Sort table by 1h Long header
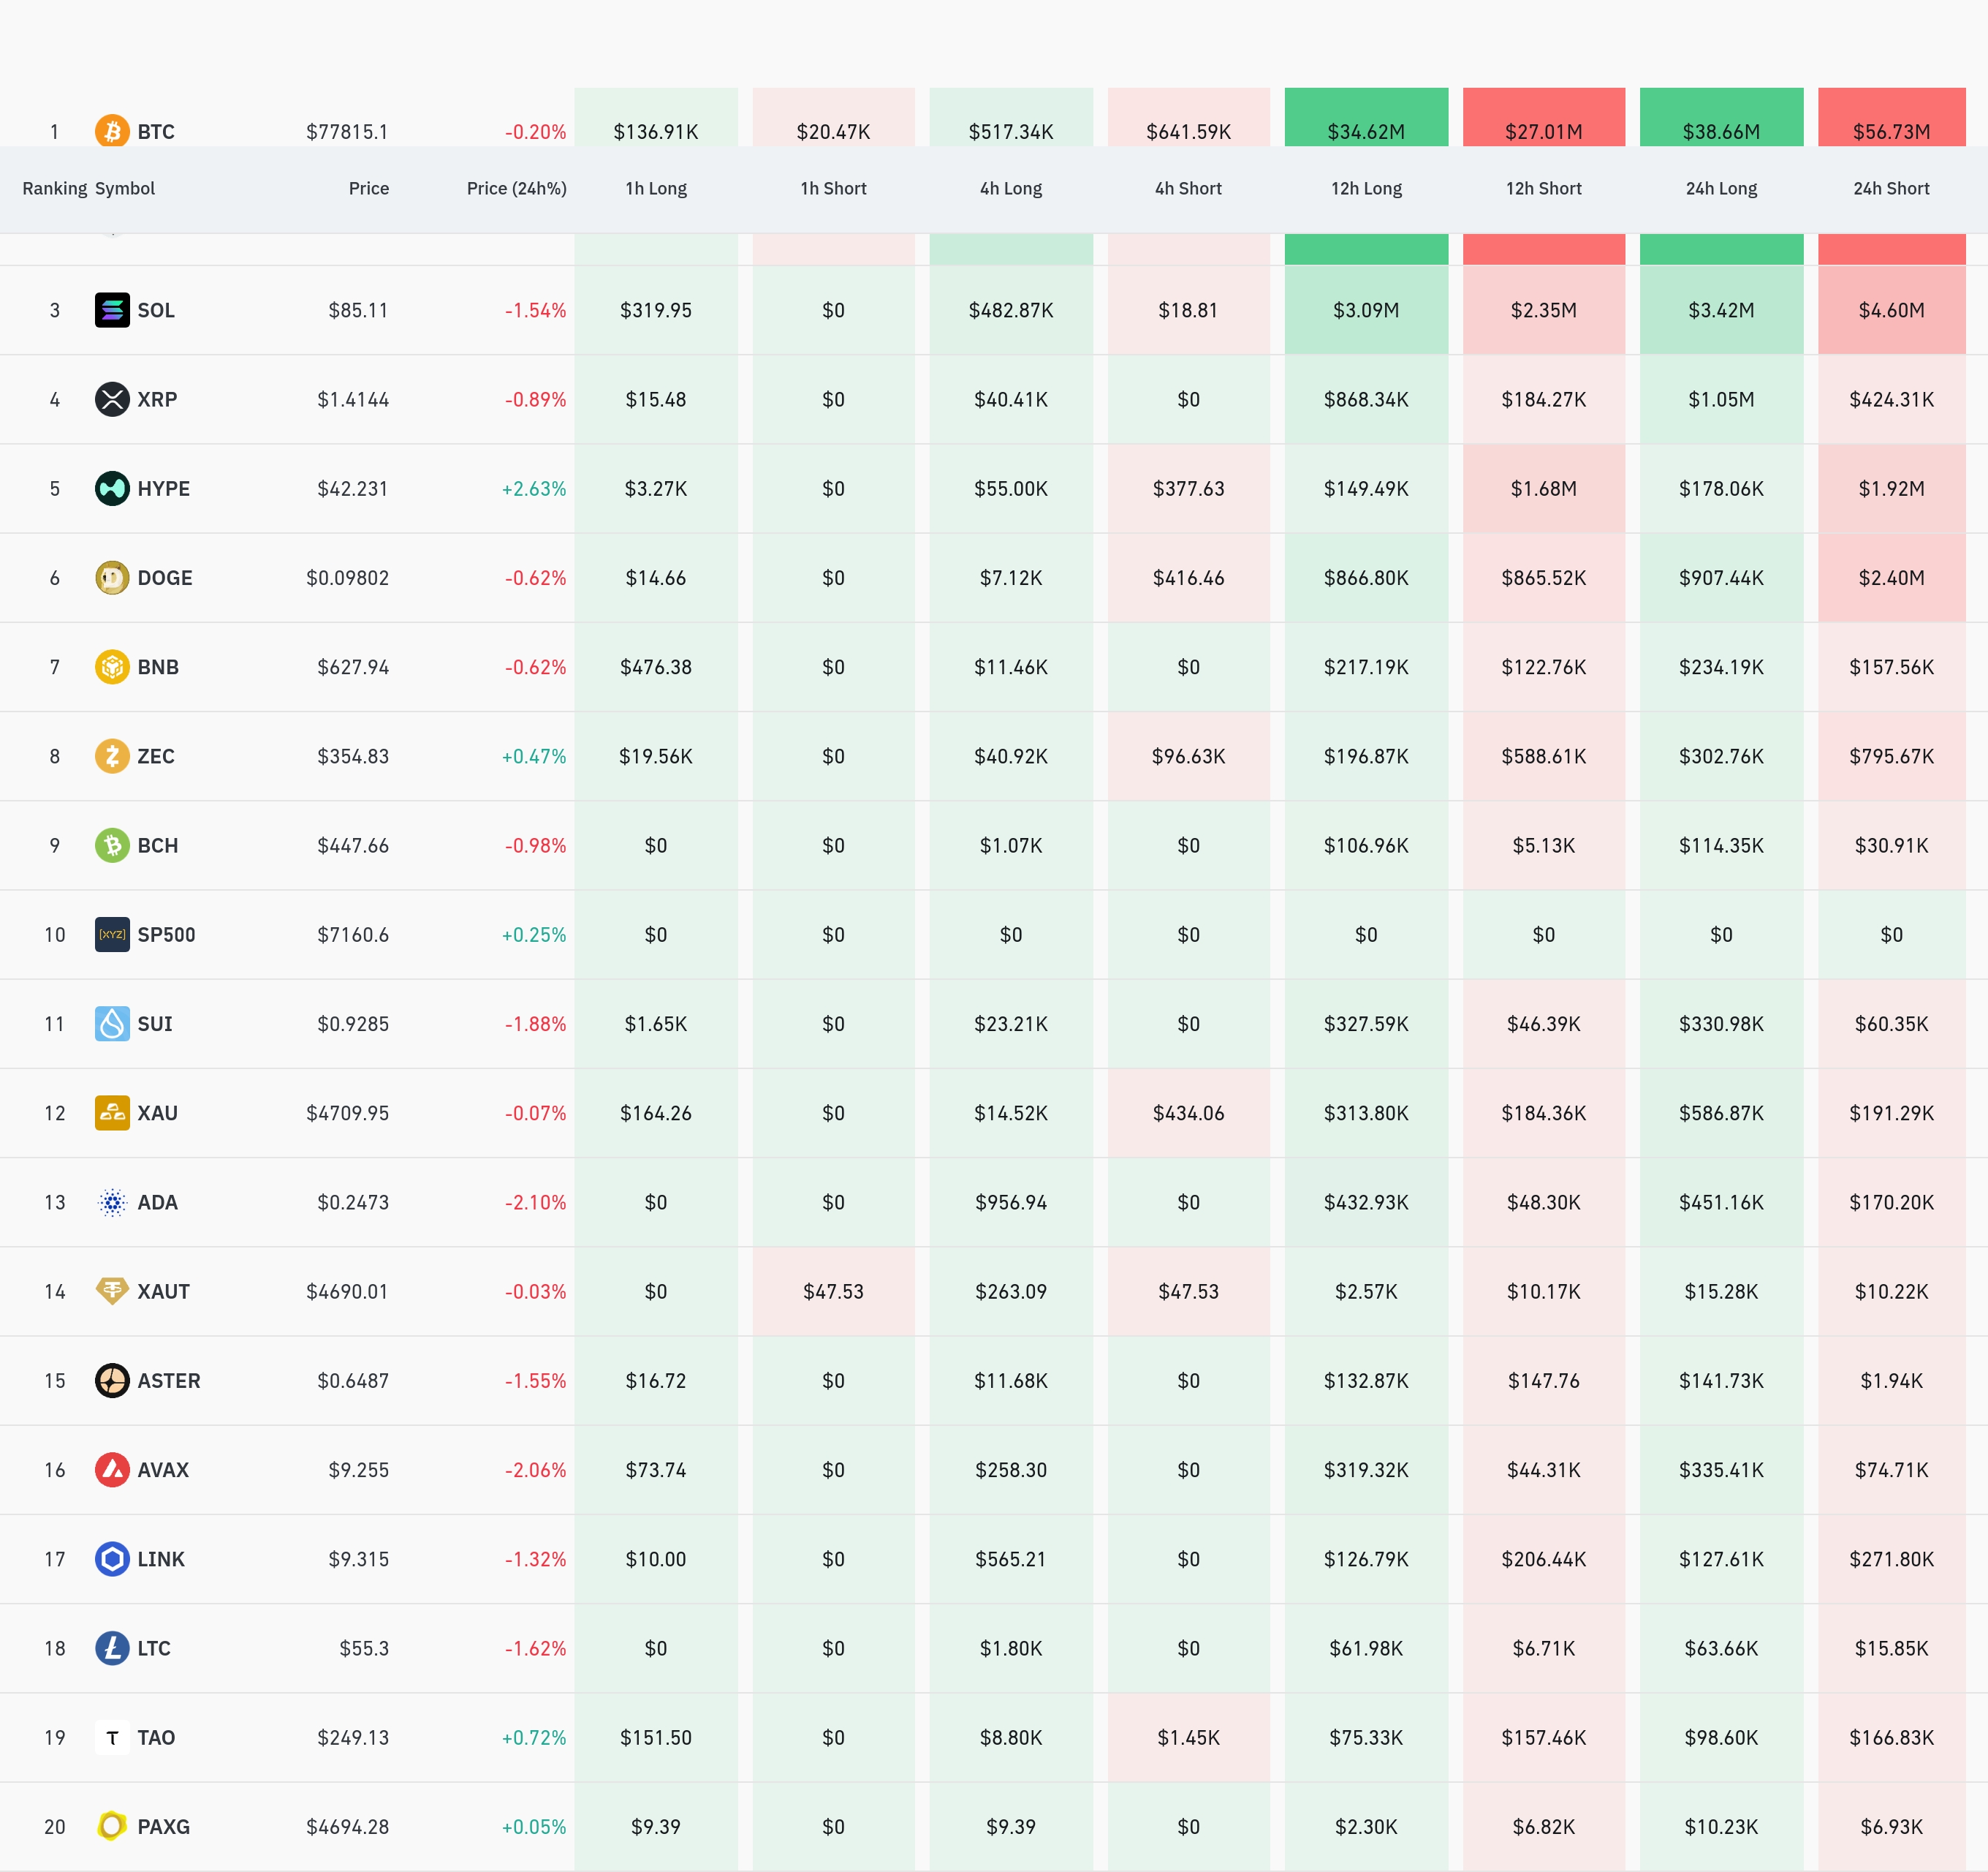Screen dimensions: 1988x1872 [655, 188]
